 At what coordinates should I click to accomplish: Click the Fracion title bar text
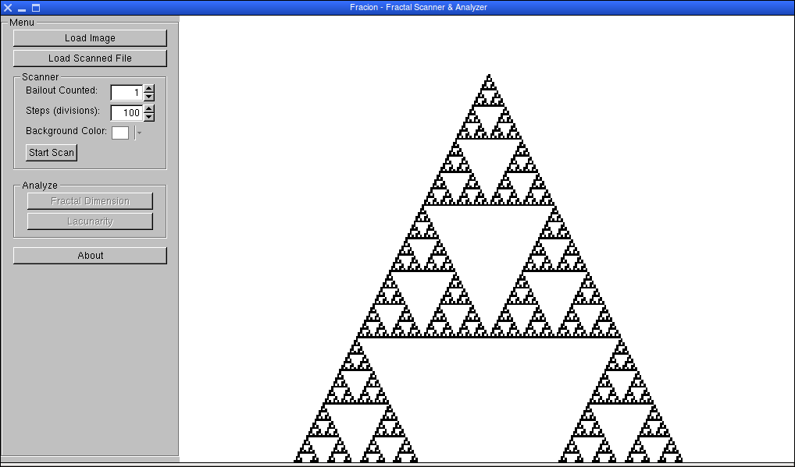[419, 7]
